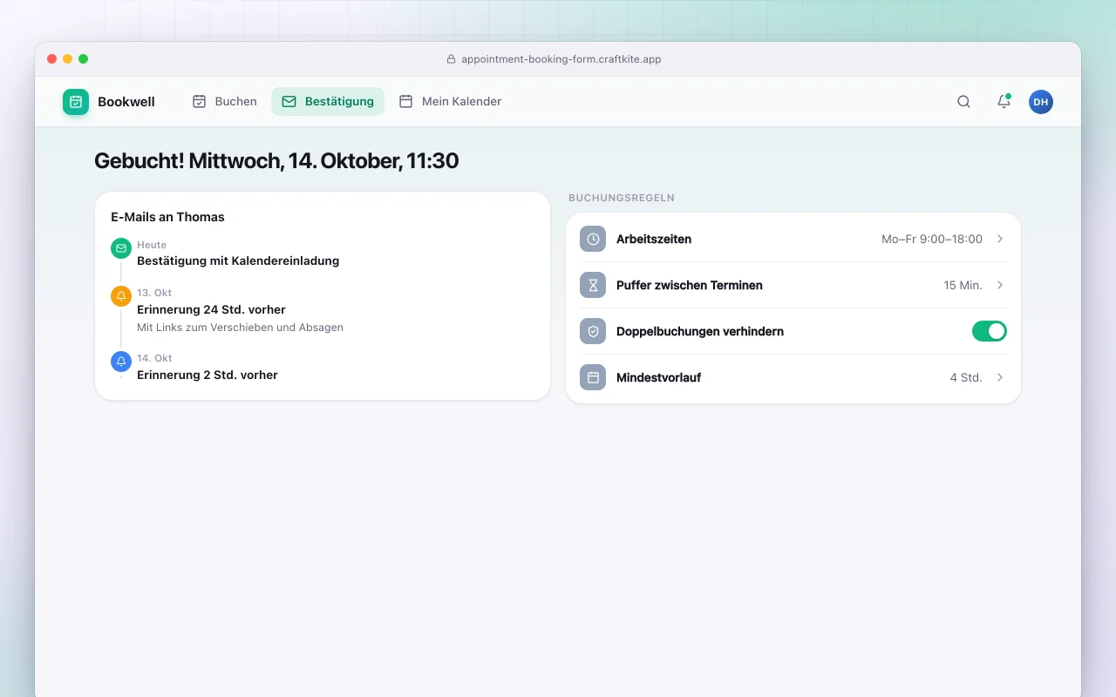
Task: Open the search magnifier icon
Action: pyautogui.click(x=963, y=102)
